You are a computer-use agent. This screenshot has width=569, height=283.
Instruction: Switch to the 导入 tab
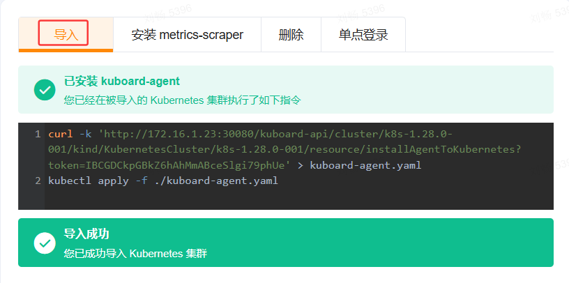[66, 35]
